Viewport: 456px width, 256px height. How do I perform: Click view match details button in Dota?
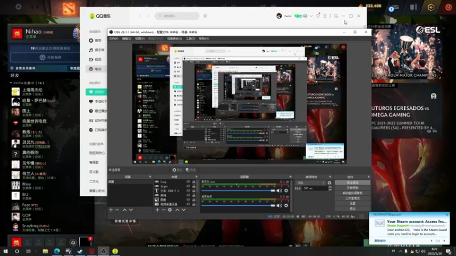(125, 221)
